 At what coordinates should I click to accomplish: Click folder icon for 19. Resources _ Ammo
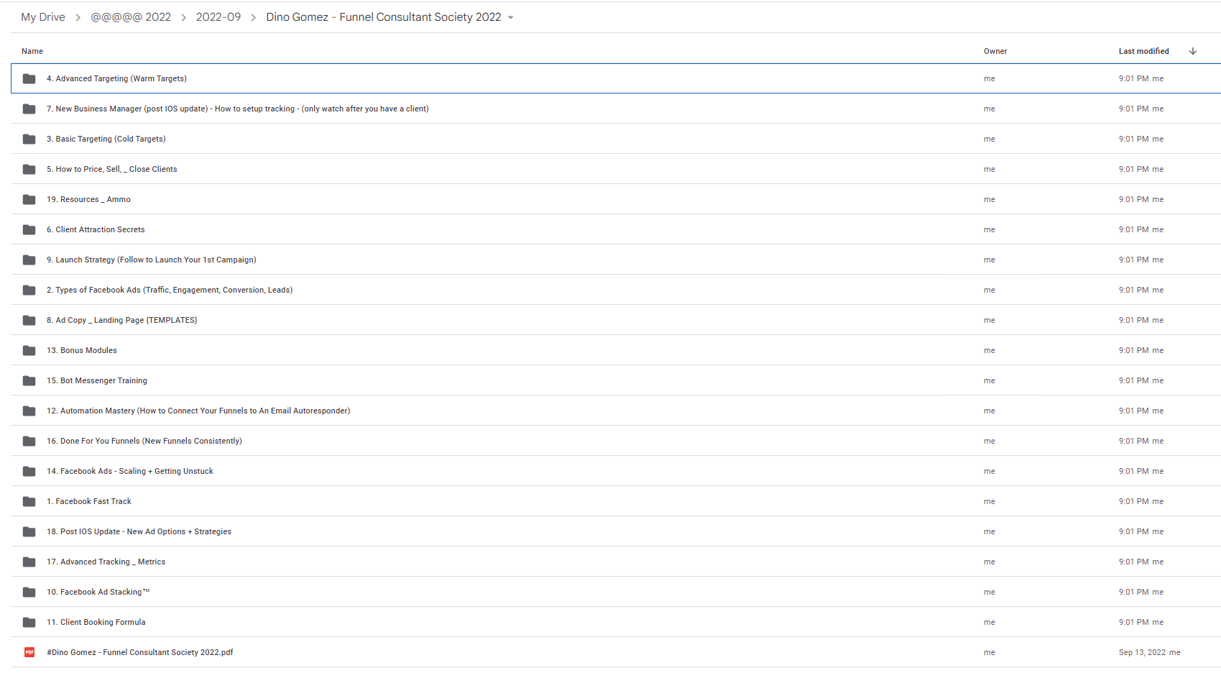[x=29, y=200]
